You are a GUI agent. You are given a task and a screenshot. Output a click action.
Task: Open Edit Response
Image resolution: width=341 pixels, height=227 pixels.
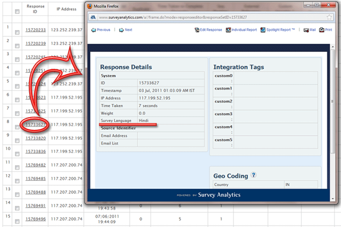(207, 30)
